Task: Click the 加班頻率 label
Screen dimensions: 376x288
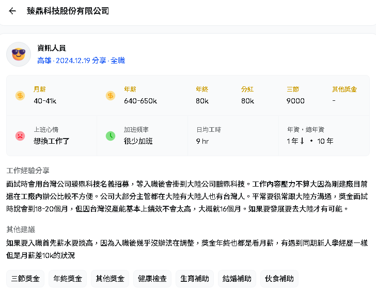Action: (x=136, y=130)
